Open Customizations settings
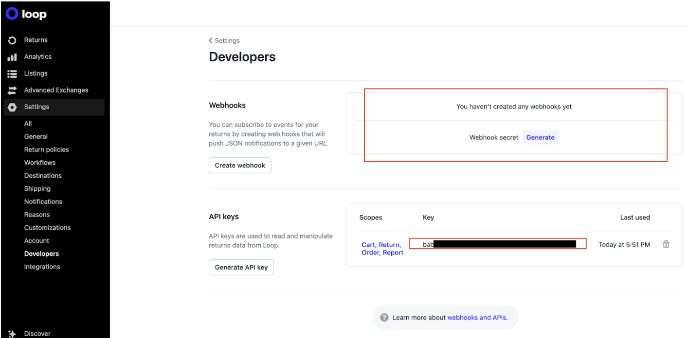Screen dimensions: 689x338 (x=47, y=228)
